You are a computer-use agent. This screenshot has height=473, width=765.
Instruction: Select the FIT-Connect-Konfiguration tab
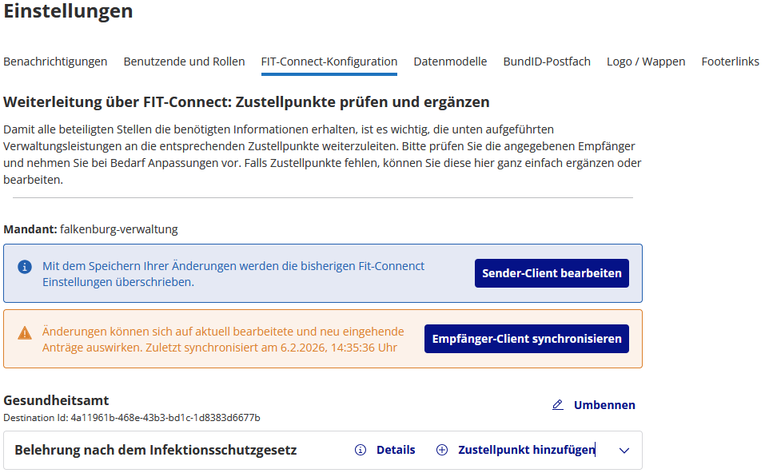329,61
